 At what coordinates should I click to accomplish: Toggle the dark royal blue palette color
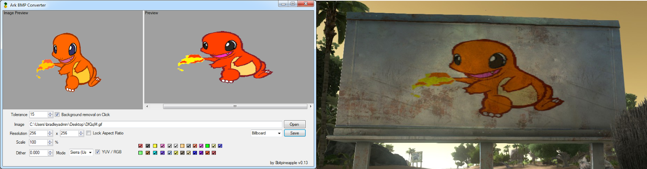(195, 153)
